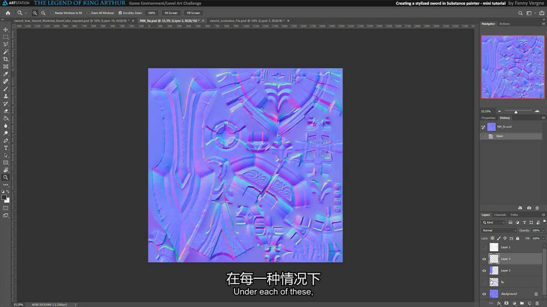This screenshot has width=547, height=307.
Task: Select the Move tool
Action: point(5,30)
